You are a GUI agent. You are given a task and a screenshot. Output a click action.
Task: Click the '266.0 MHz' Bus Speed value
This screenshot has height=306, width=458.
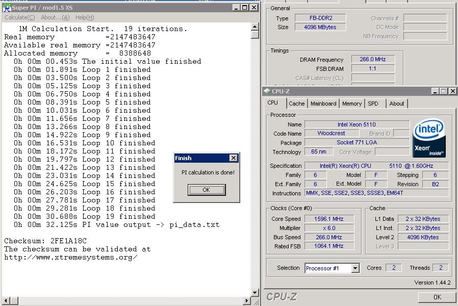pyautogui.click(x=329, y=237)
